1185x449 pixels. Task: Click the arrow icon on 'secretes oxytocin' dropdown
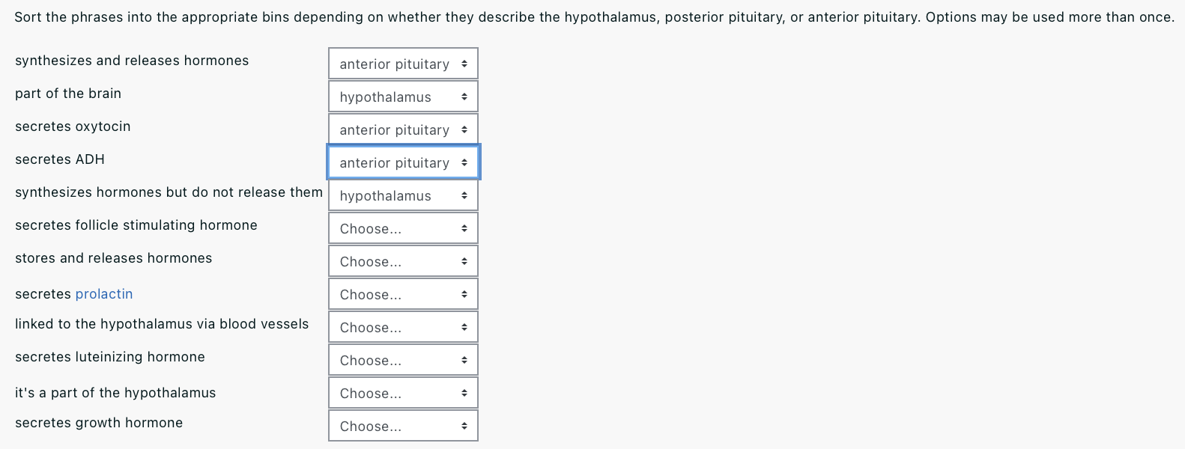(x=464, y=129)
